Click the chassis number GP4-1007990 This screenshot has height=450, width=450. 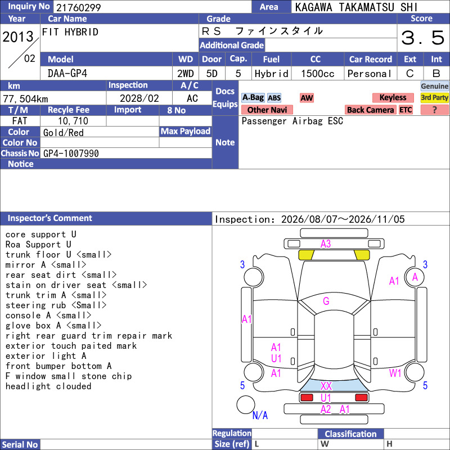(71, 154)
